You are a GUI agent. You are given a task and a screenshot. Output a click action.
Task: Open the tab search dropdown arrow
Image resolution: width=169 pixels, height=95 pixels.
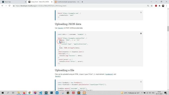[151, 2]
